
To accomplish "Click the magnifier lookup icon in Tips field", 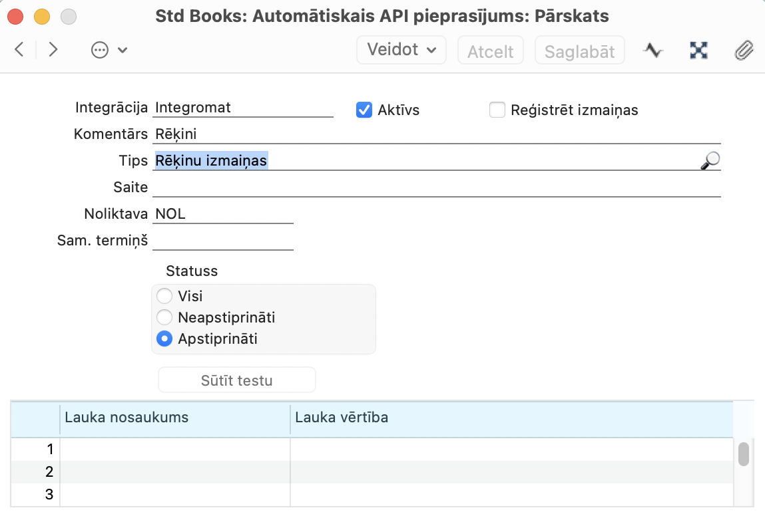I will coord(710,160).
